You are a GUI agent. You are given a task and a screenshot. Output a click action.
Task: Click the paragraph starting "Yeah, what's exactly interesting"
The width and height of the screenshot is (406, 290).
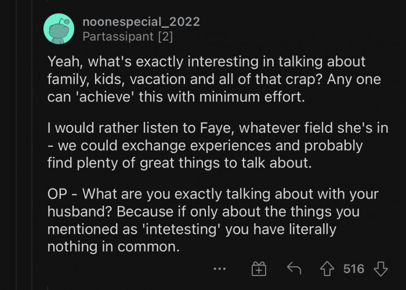(215, 79)
